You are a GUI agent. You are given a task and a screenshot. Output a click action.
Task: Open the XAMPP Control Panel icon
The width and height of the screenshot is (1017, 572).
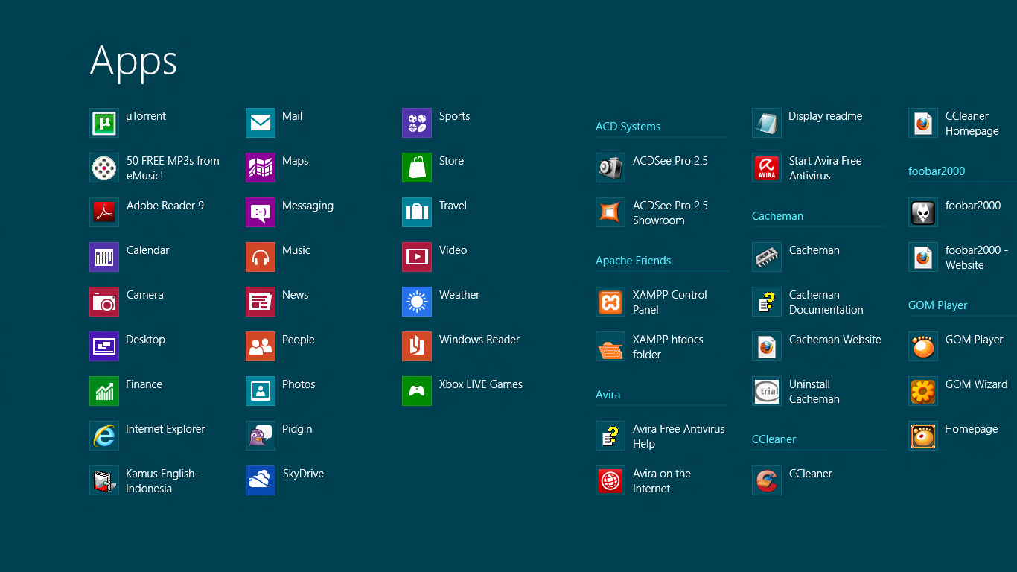(610, 302)
